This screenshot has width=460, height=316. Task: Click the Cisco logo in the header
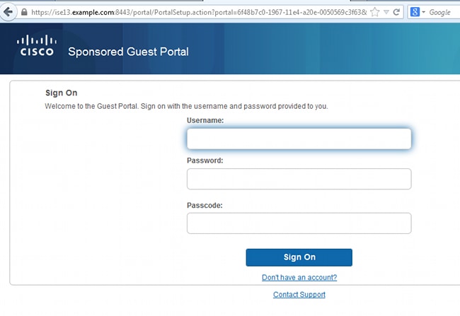pyautogui.click(x=37, y=45)
